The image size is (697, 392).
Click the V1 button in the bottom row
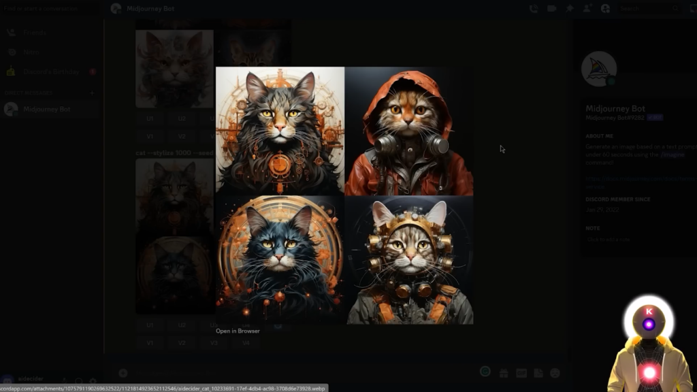click(x=150, y=343)
